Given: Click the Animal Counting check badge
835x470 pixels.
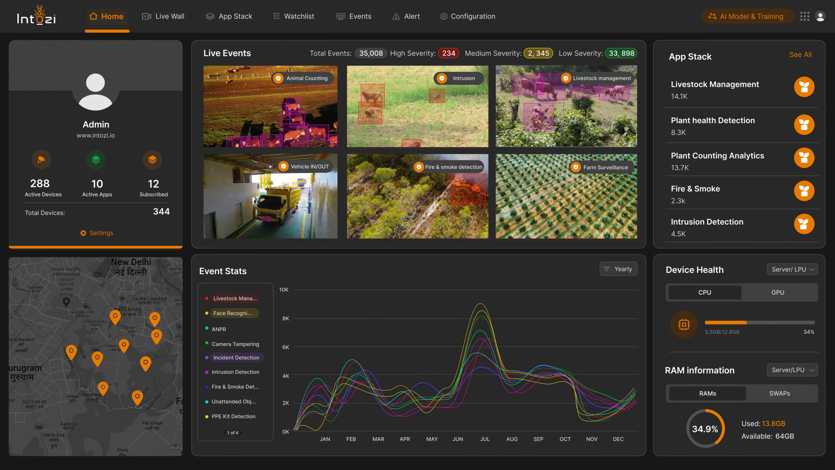Looking at the screenshot, I should tap(278, 78).
